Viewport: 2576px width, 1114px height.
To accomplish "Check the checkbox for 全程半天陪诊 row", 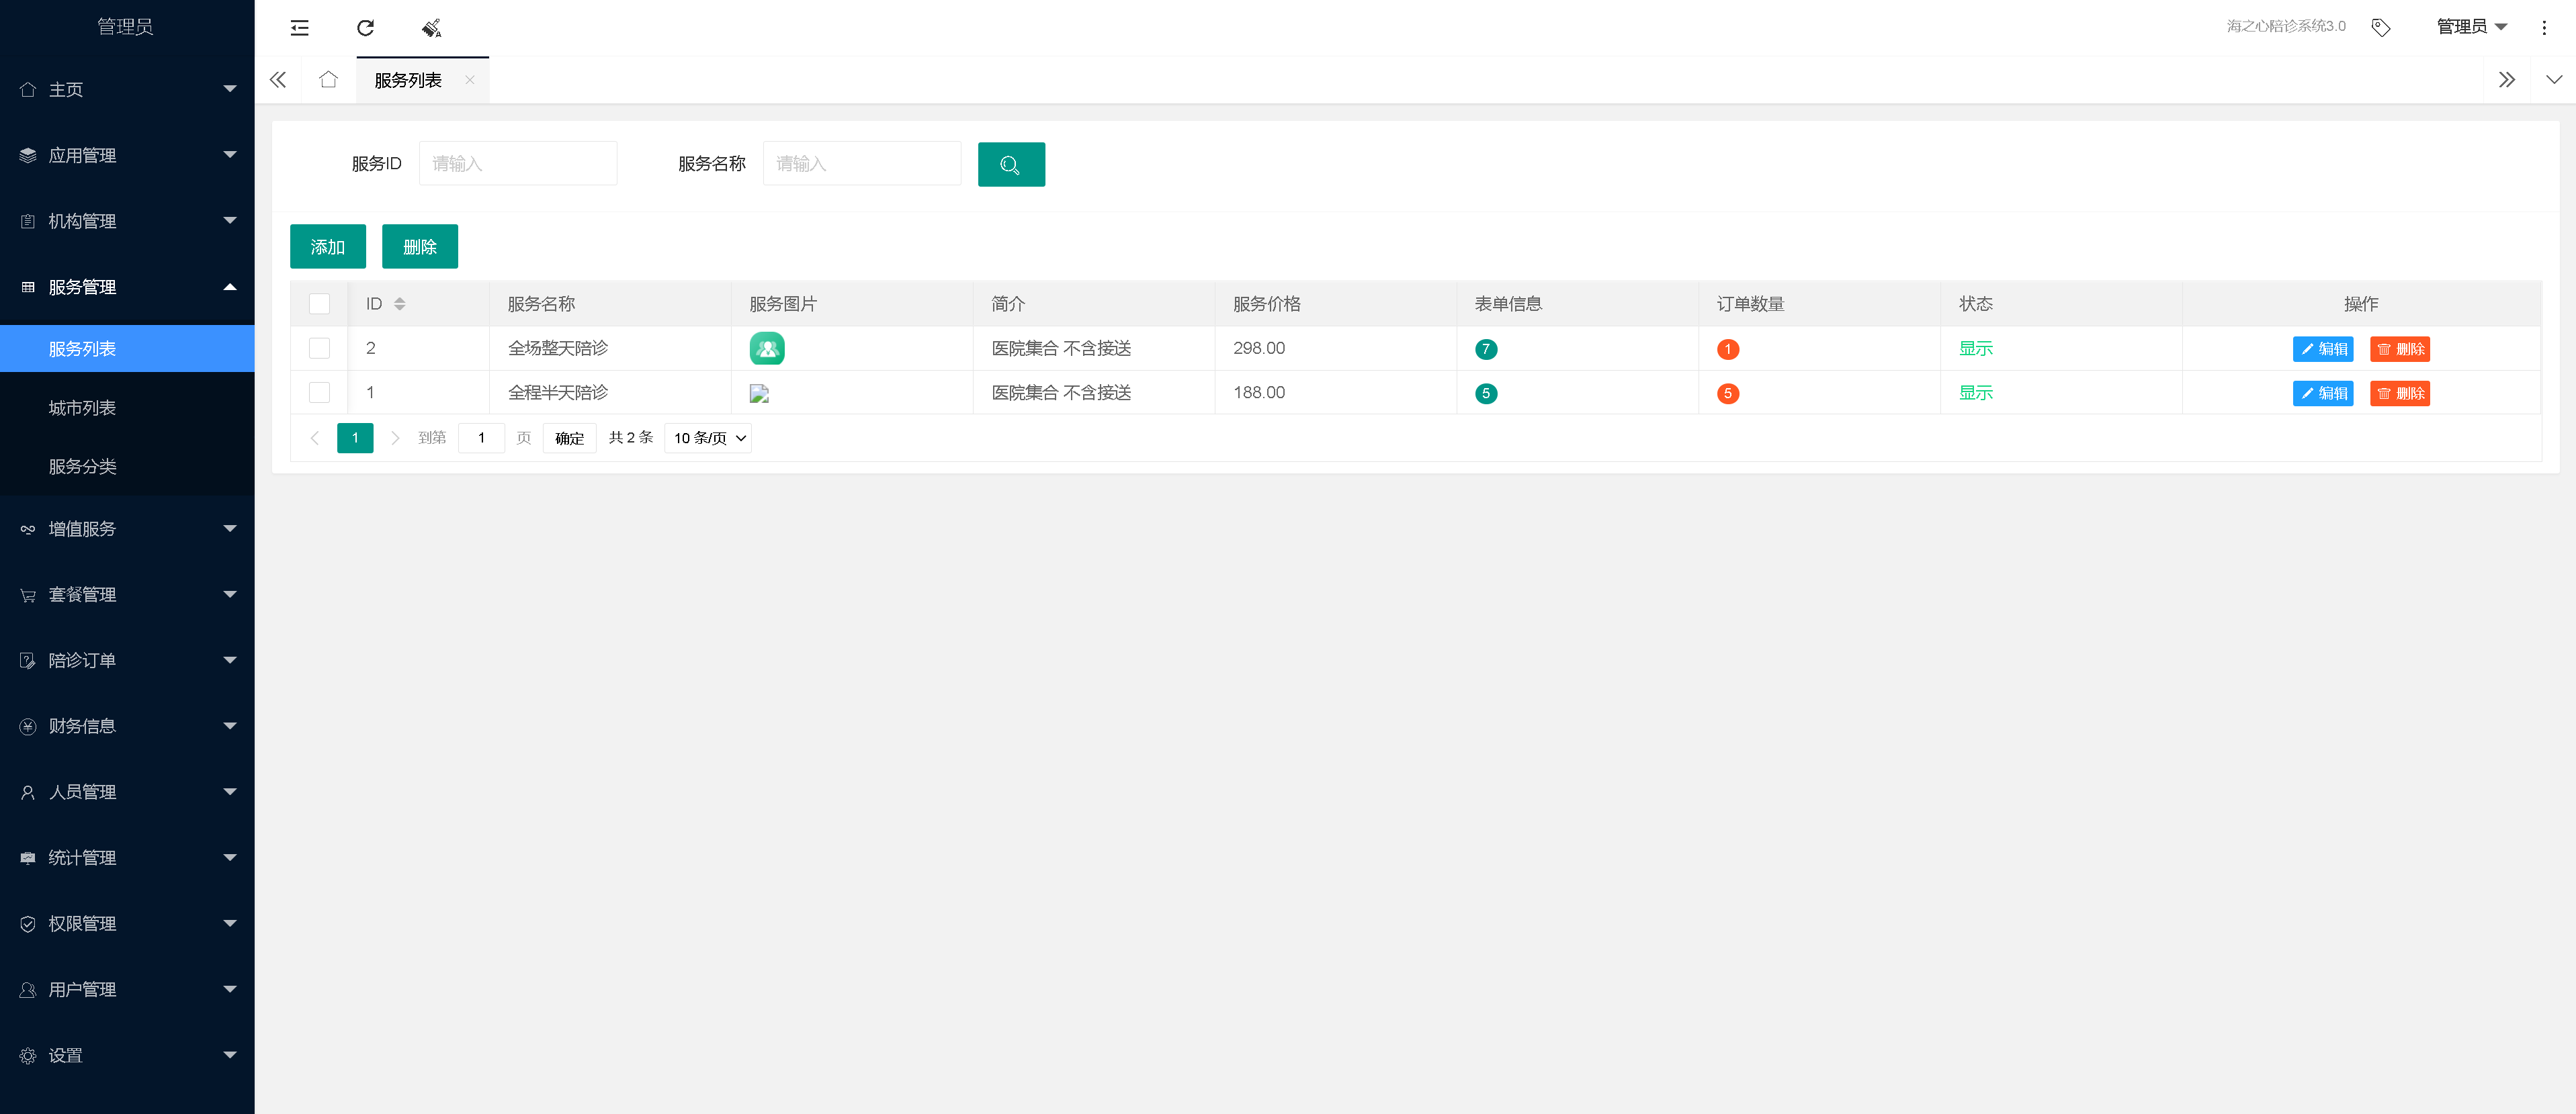I will 319,393.
